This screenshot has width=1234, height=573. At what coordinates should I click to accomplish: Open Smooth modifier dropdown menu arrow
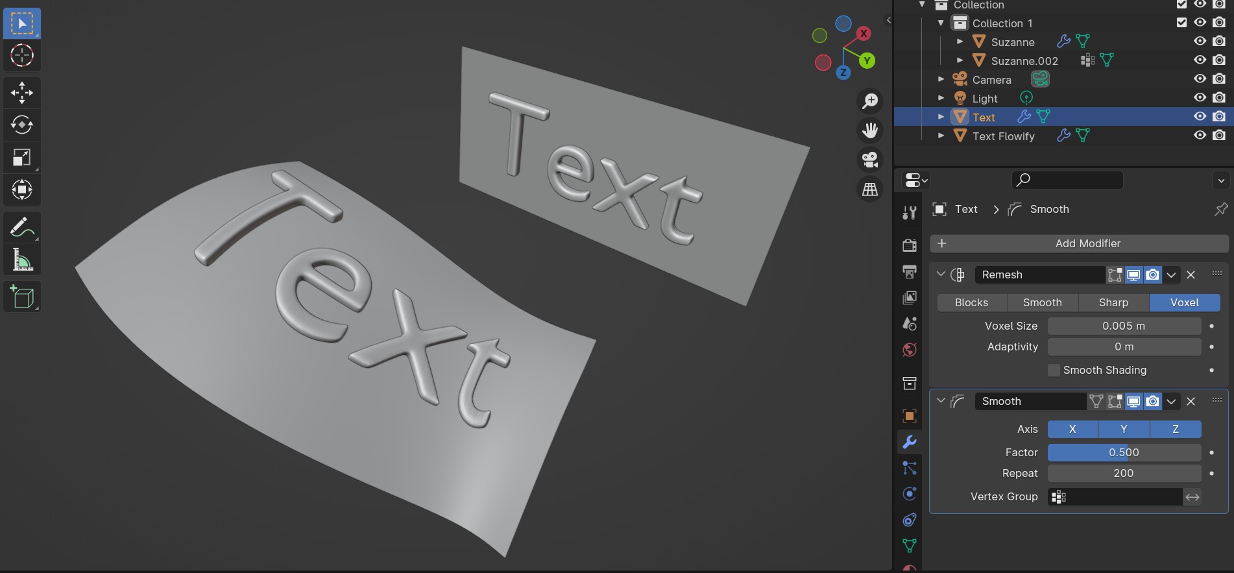coord(1171,401)
